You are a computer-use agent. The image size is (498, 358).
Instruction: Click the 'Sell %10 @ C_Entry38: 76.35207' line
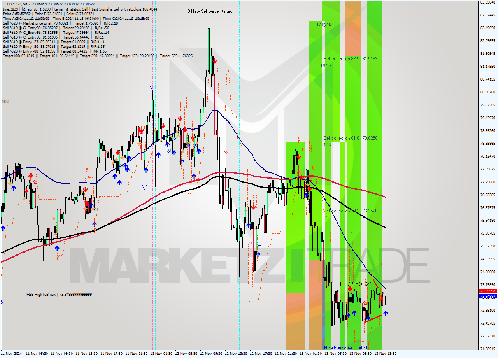(x=56, y=28)
